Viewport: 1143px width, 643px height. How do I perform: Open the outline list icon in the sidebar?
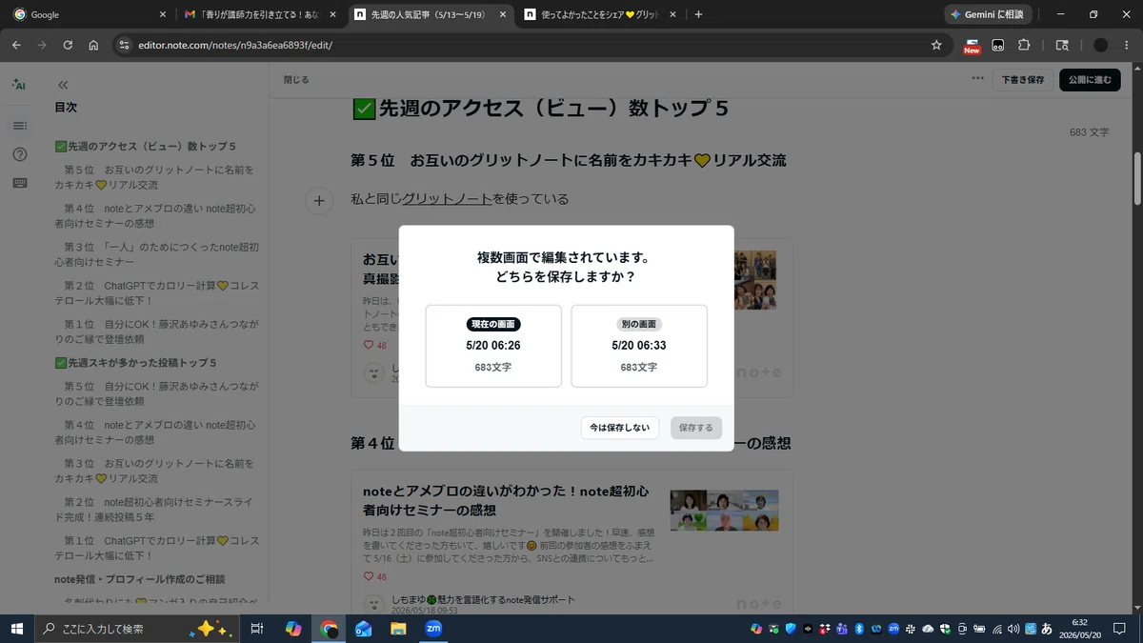19,126
